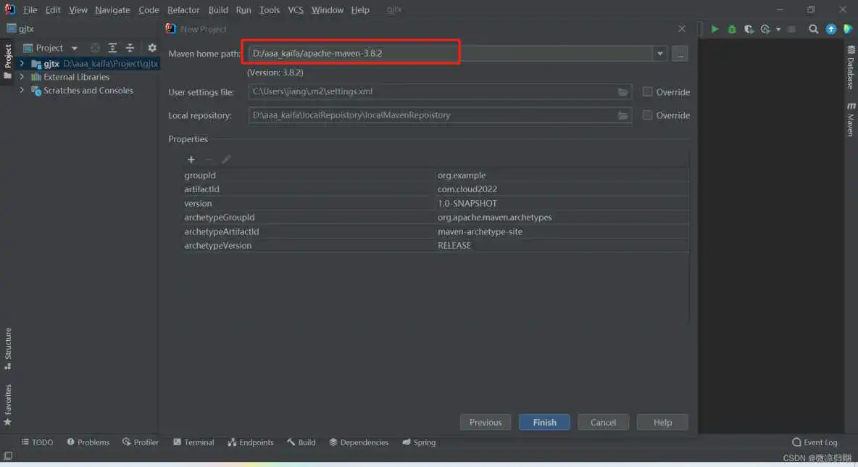The width and height of the screenshot is (858, 467).
Task: Enable Override for Local repository
Action: pos(648,115)
